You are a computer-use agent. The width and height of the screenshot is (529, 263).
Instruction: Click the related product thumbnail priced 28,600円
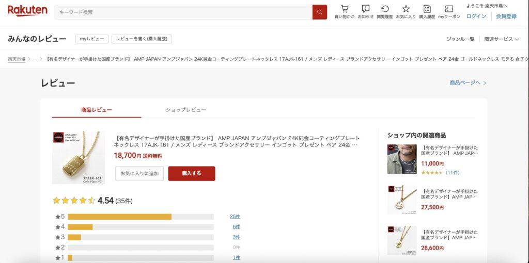(402, 240)
